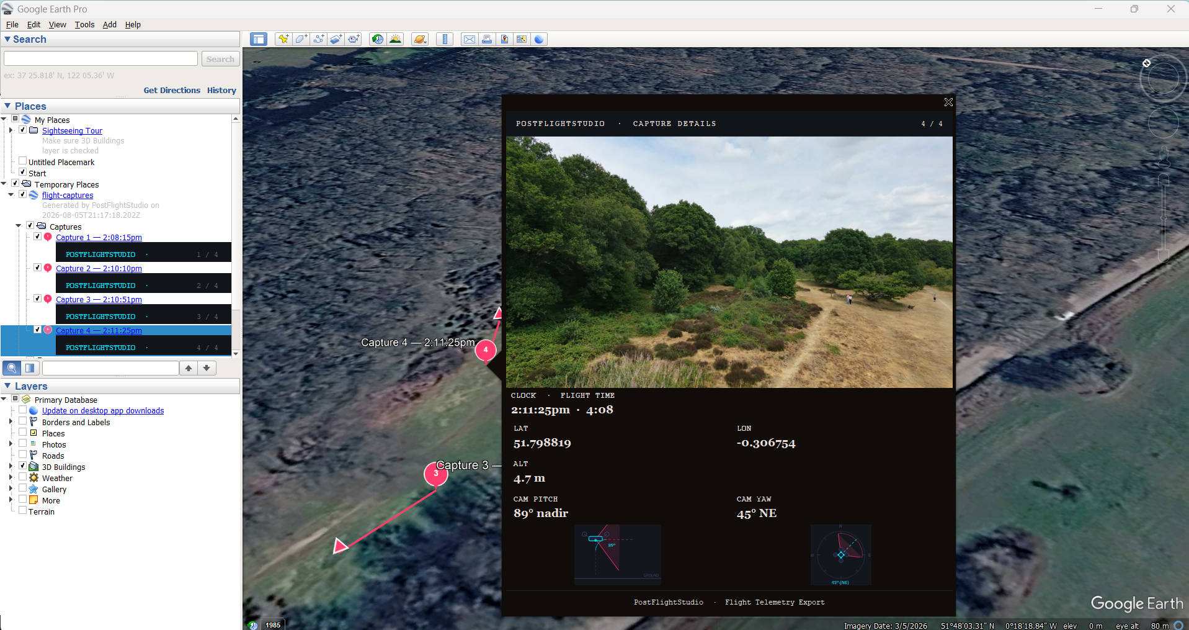The width and height of the screenshot is (1189, 630).
Task: Disable the 3D Buildings layer checkbox
Action: pyautogui.click(x=23, y=466)
